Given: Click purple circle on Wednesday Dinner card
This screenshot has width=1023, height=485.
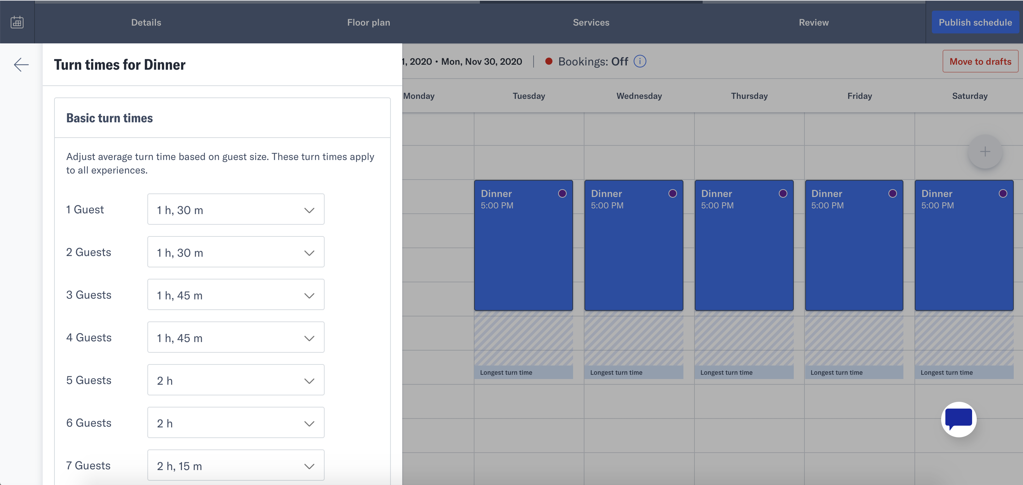Looking at the screenshot, I should point(673,193).
